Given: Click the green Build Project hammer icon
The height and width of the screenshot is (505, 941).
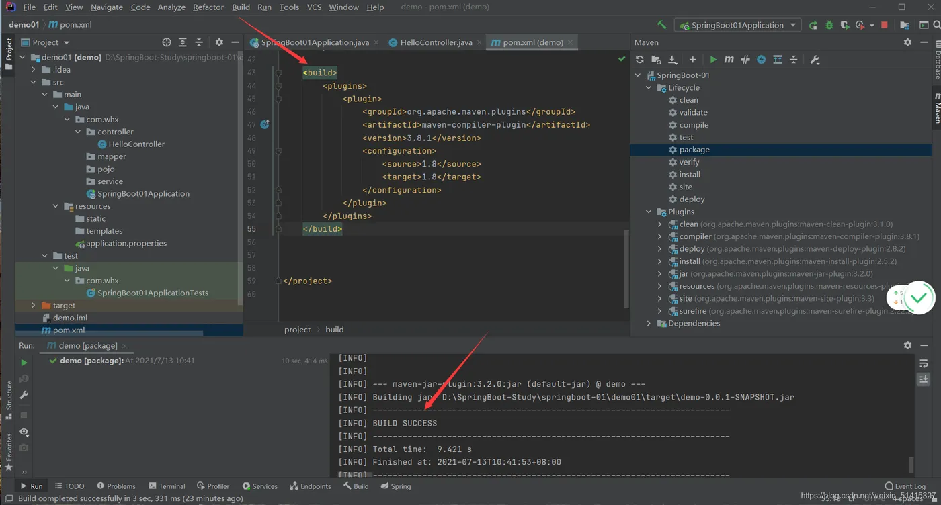Looking at the screenshot, I should click(662, 25).
